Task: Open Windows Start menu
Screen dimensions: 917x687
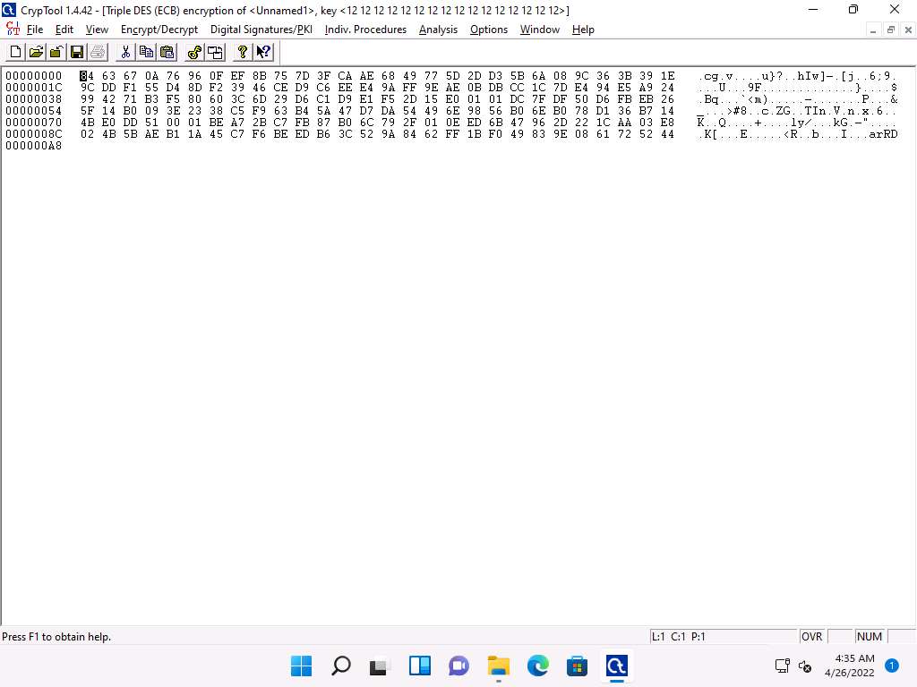Action: 302,666
